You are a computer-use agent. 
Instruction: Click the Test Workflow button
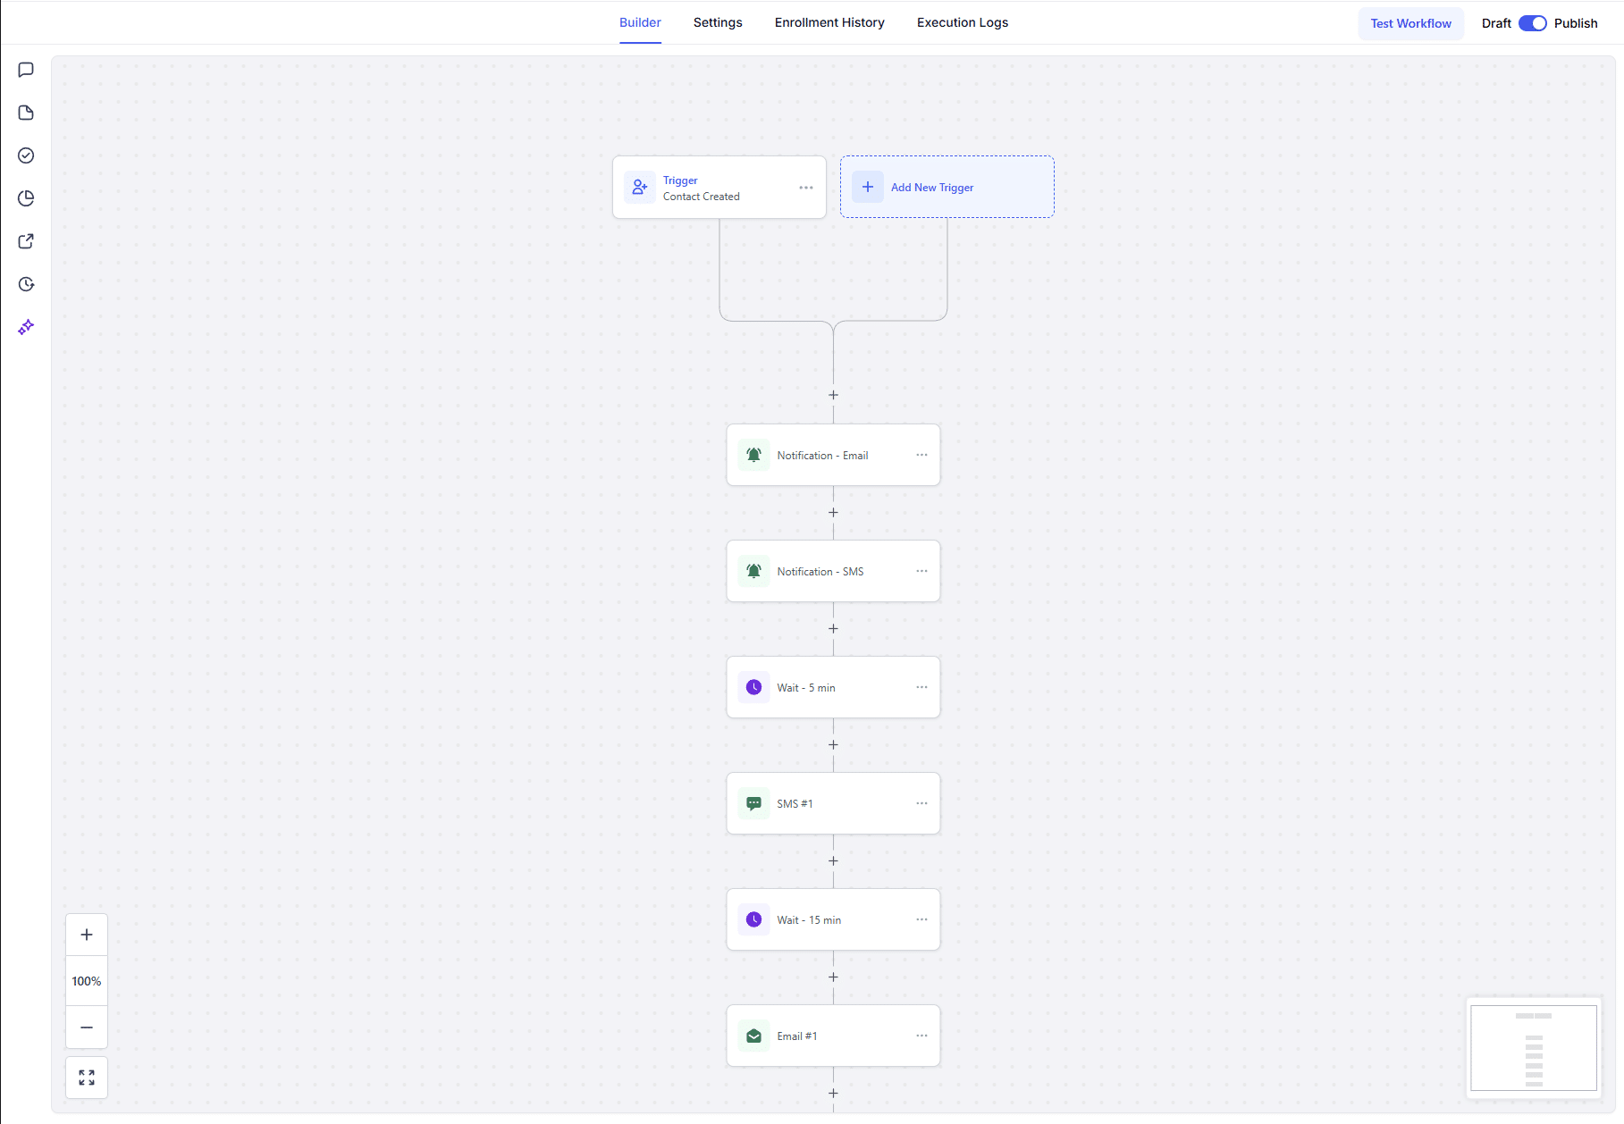(x=1410, y=23)
